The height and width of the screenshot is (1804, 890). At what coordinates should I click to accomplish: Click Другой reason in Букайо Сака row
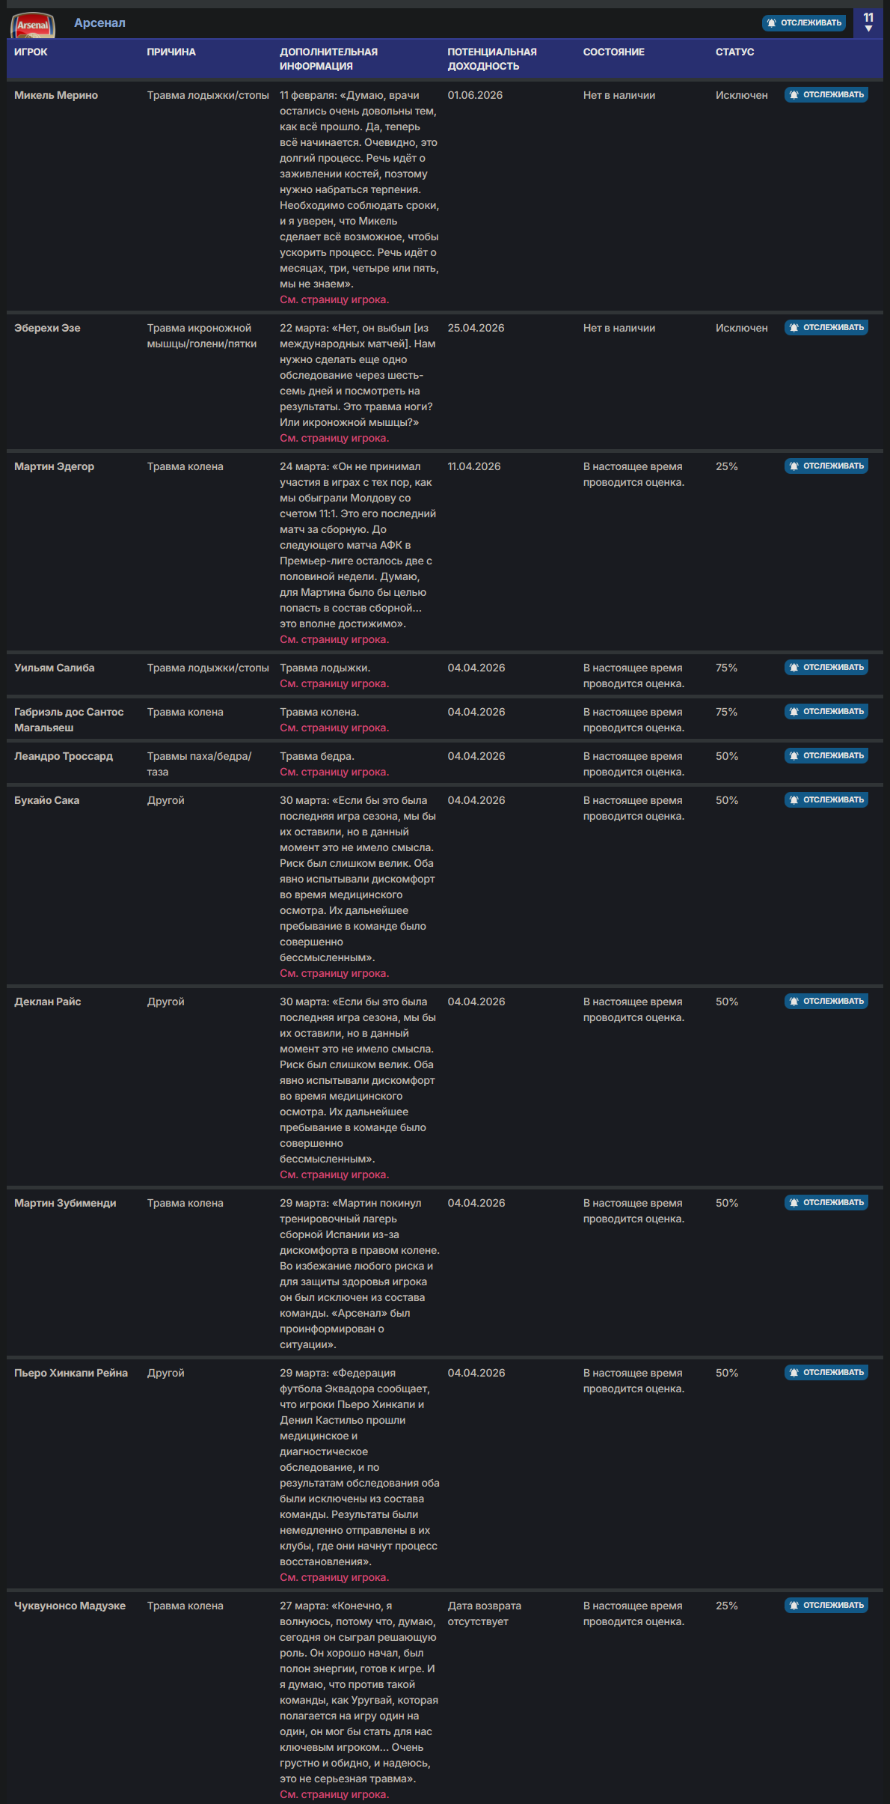[x=165, y=801]
